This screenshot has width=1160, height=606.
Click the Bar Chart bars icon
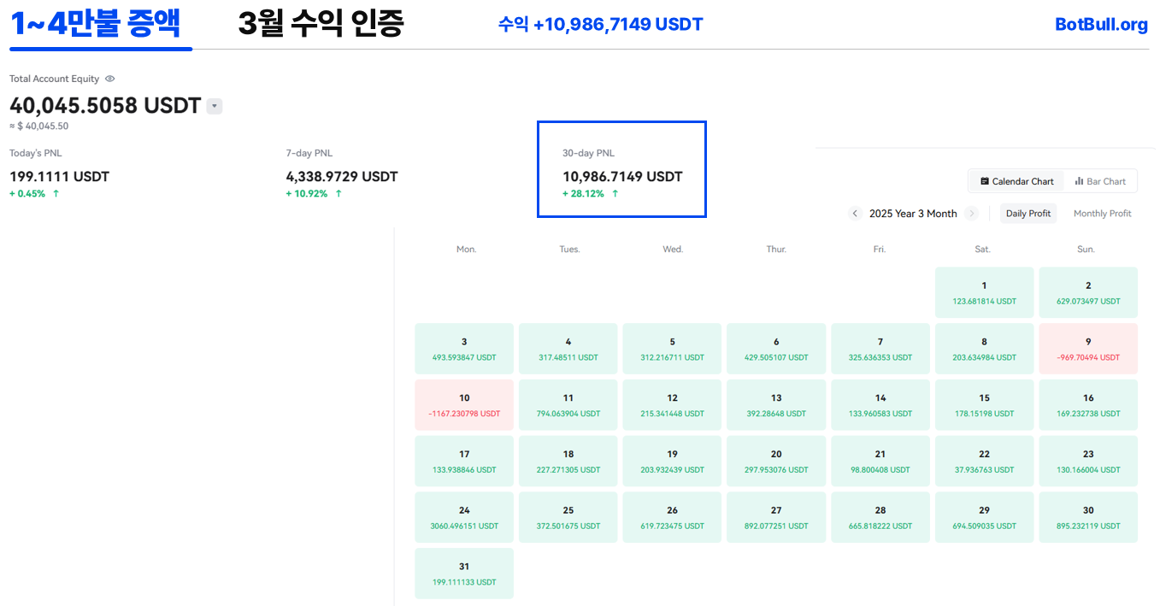click(x=1079, y=181)
